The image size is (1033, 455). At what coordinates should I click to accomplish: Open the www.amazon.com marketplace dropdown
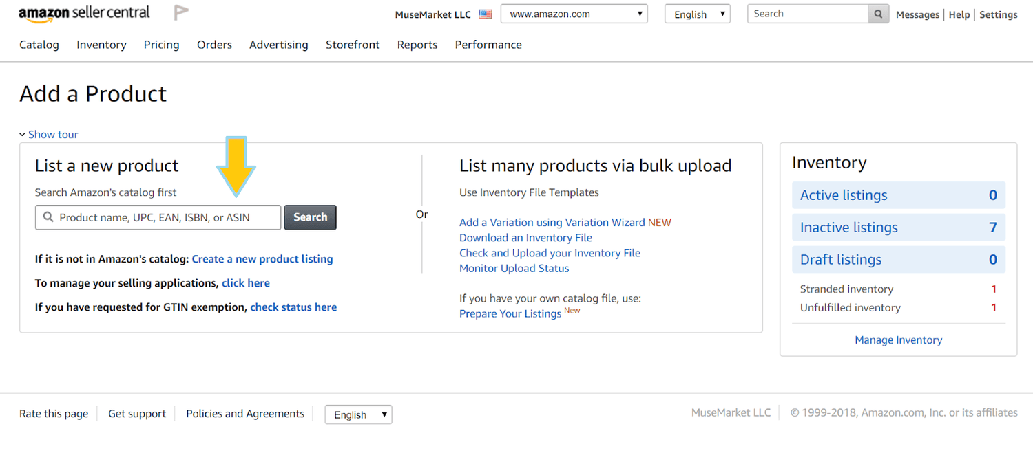tap(574, 14)
